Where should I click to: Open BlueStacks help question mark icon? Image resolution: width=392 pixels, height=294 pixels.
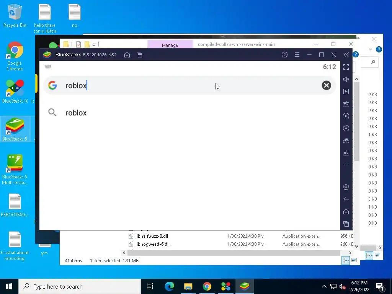[x=284, y=54]
